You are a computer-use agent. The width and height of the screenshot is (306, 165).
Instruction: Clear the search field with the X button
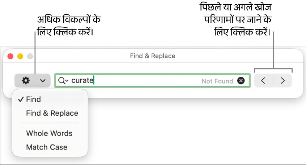tap(241, 81)
